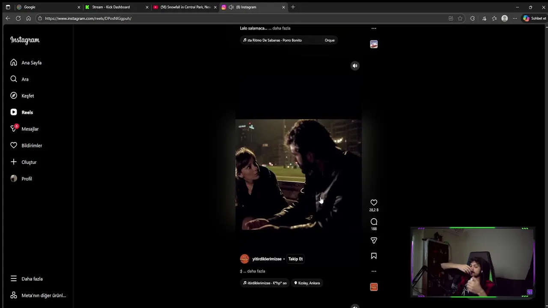Go to Keşfet in the sidebar

[22, 96]
